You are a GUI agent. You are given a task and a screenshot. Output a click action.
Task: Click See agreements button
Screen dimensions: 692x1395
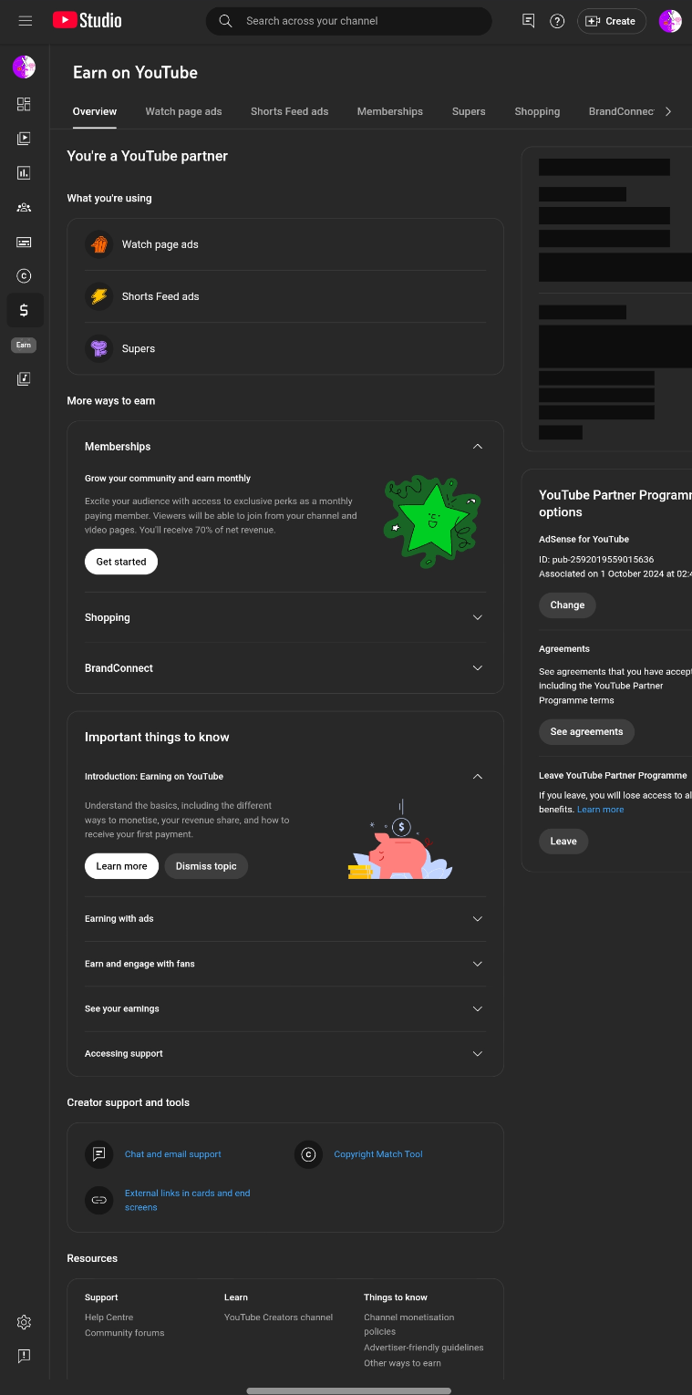pyautogui.click(x=586, y=731)
